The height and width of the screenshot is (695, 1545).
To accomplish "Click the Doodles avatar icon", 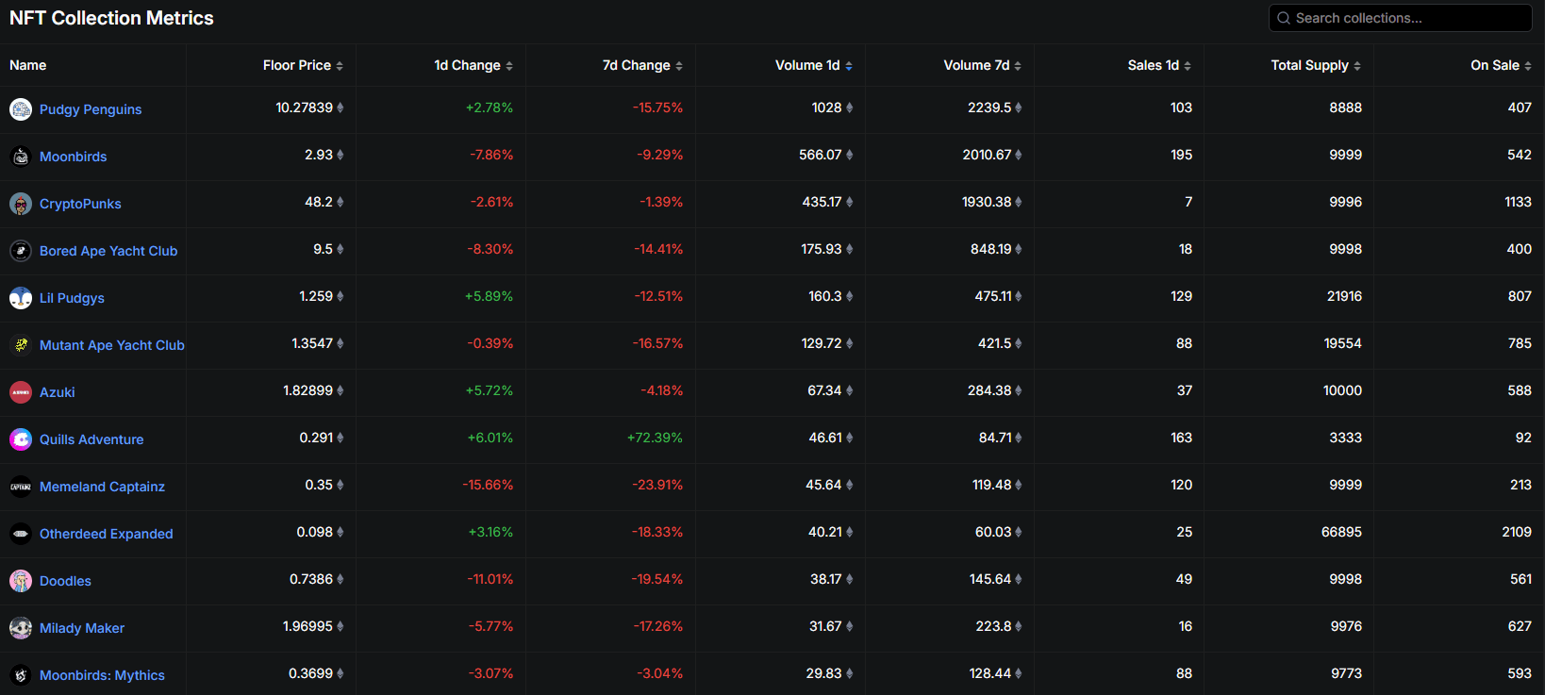I will 21,581.
